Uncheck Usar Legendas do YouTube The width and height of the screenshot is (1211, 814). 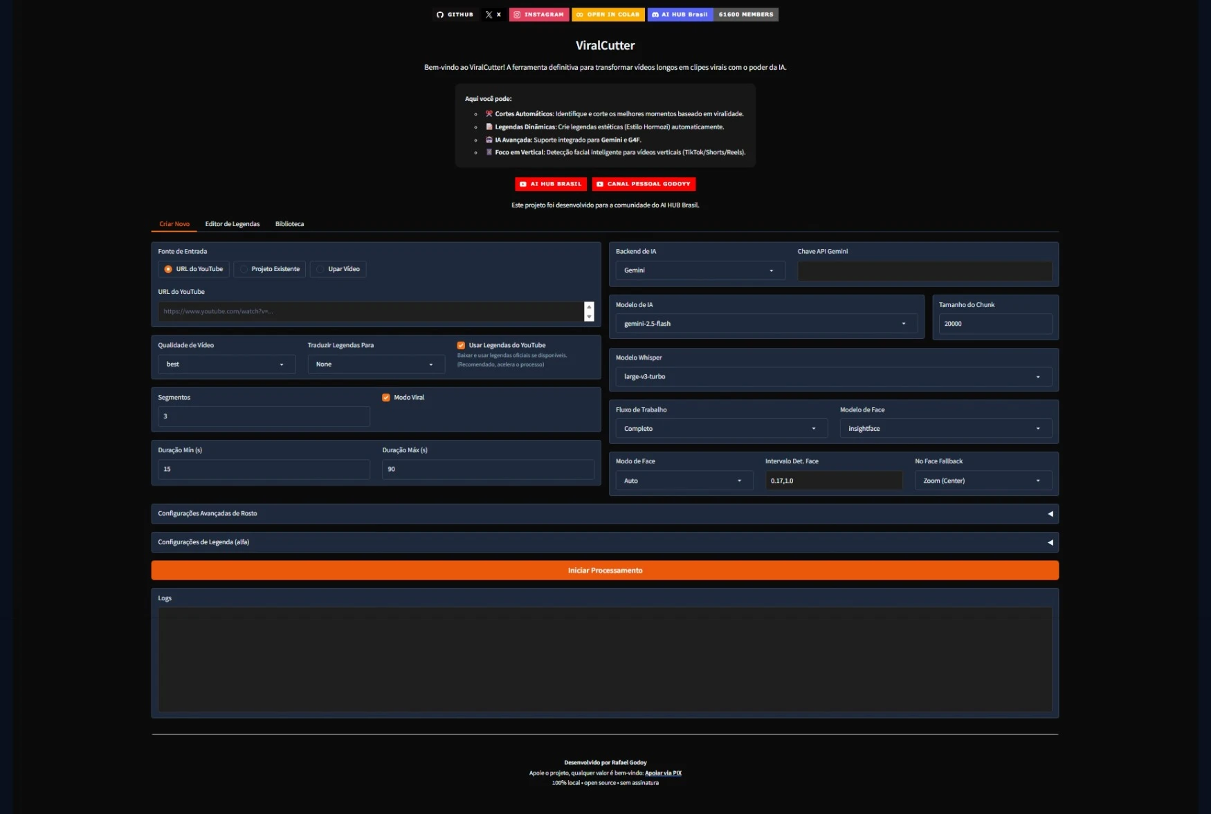click(x=461, y=345)
